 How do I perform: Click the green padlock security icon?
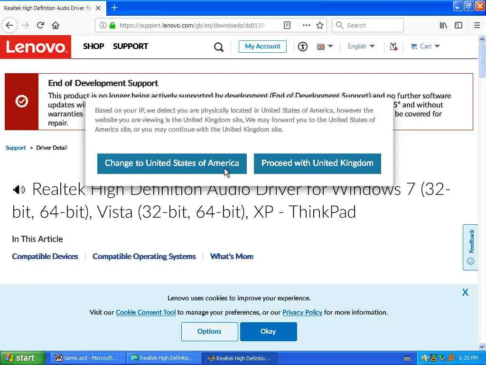pyautogui.click(x=112, y=25)
